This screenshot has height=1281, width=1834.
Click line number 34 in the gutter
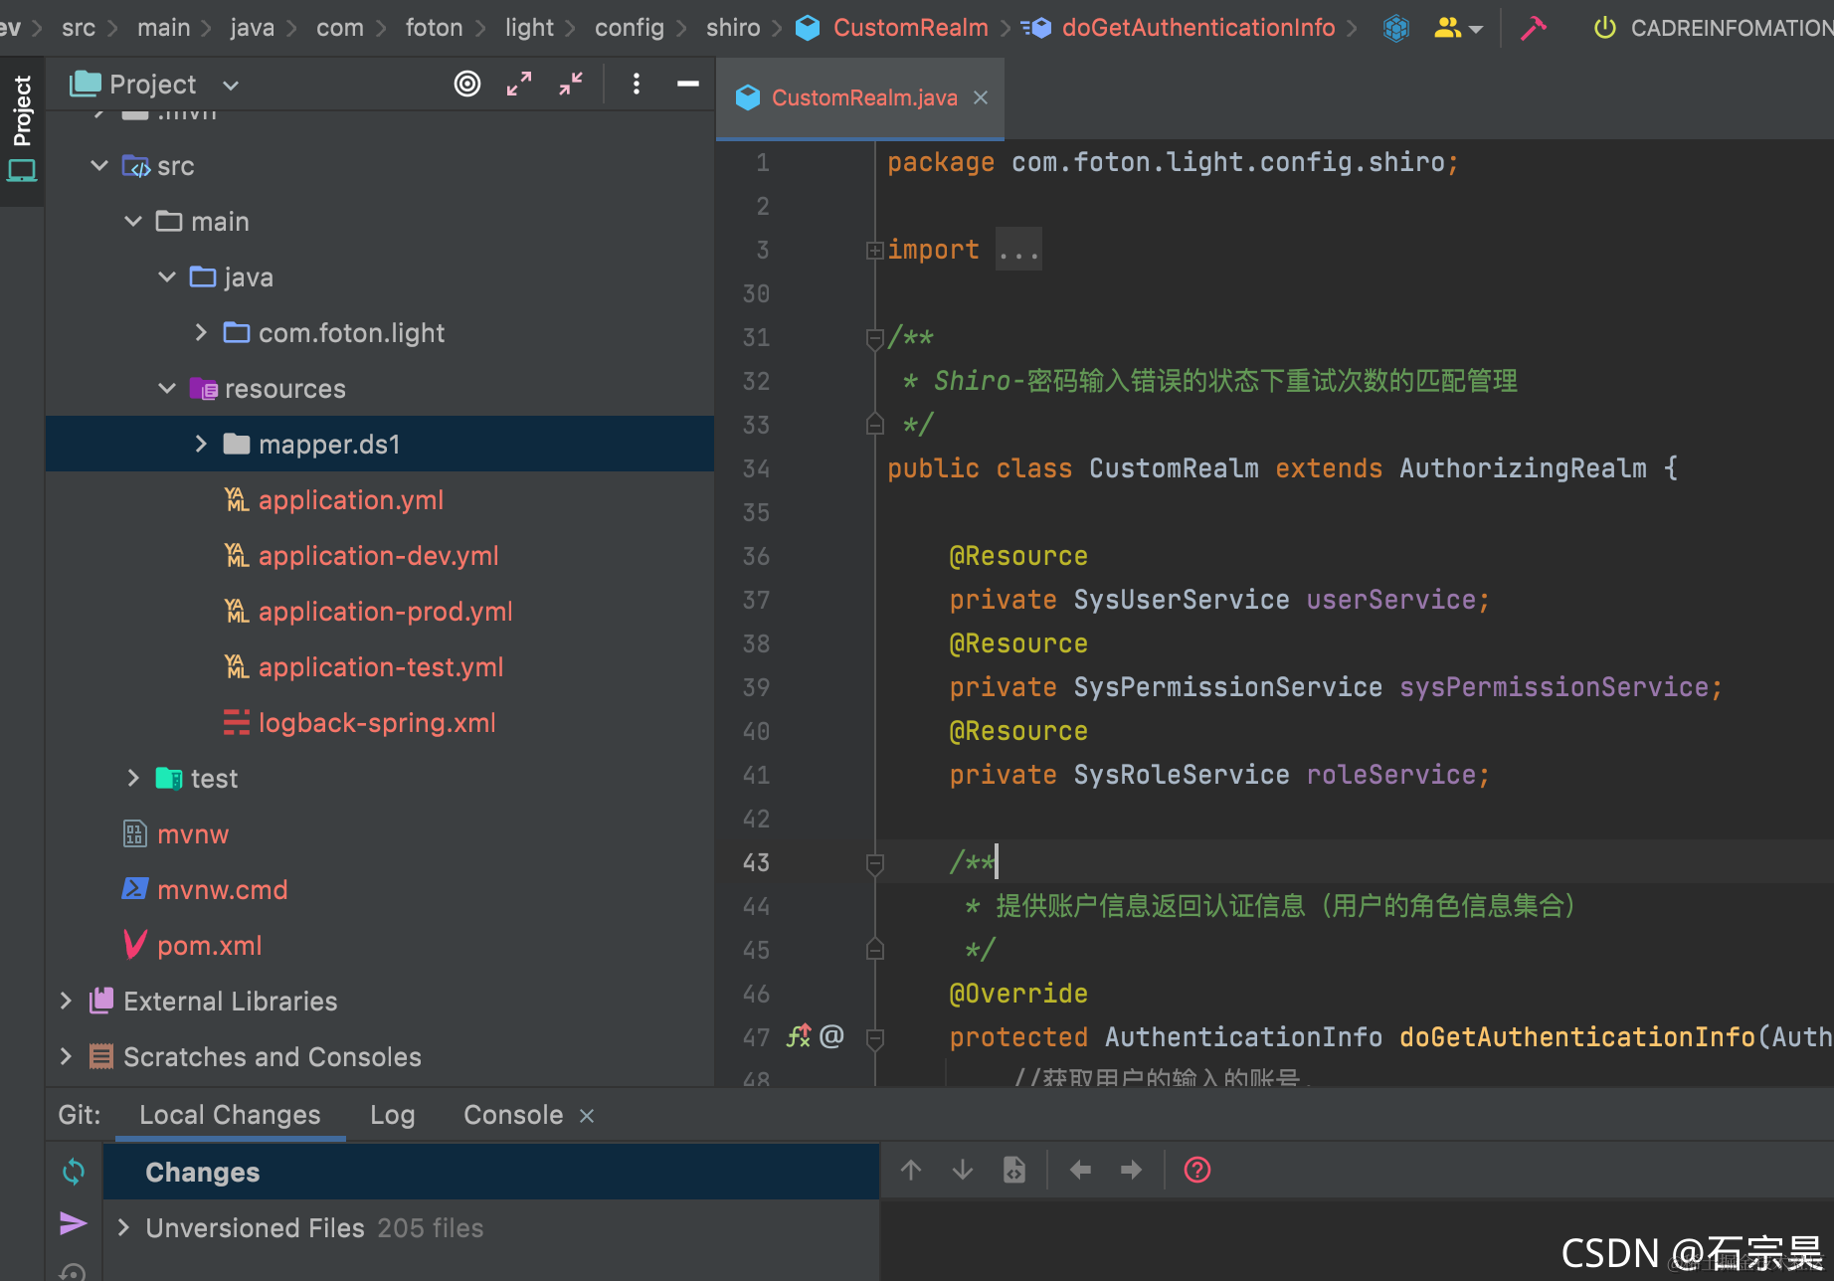pos(756,468)
